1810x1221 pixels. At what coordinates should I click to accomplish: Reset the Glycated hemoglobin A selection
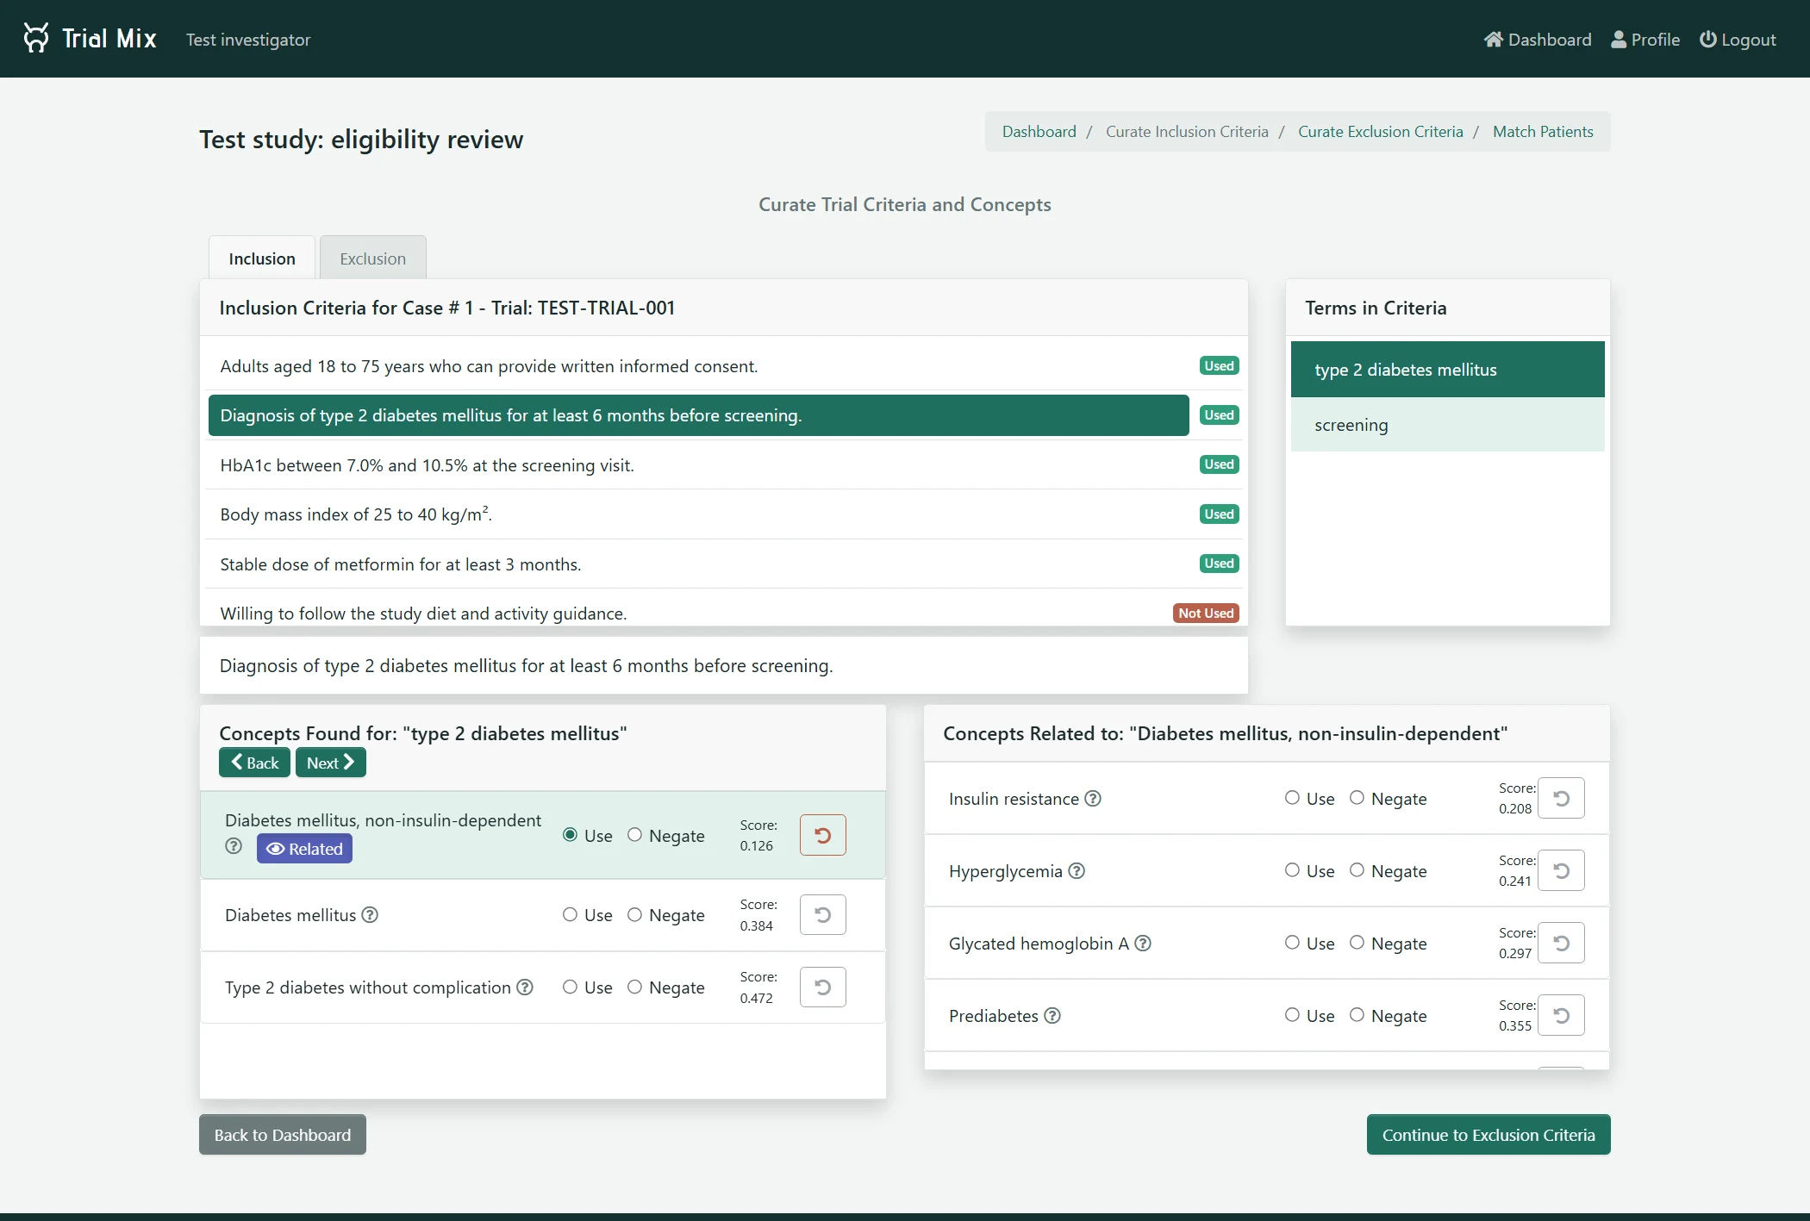pos(1561,943)
